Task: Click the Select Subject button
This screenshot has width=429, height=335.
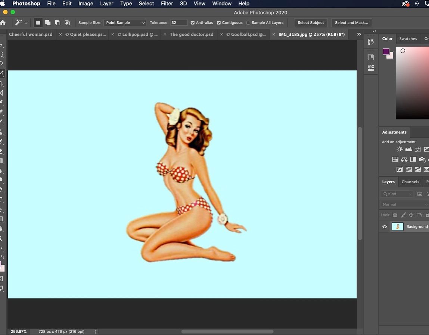Action: pos(311,23)
